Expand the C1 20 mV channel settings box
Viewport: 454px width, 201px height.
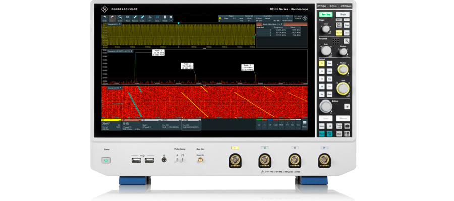[x=111, y=125]
